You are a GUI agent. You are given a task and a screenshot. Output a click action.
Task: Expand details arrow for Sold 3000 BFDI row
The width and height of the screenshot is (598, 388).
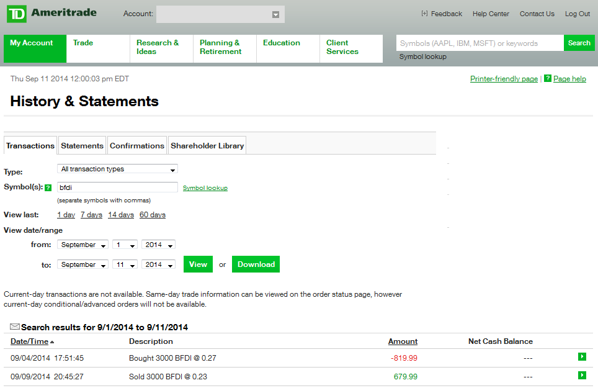[582, 376]
